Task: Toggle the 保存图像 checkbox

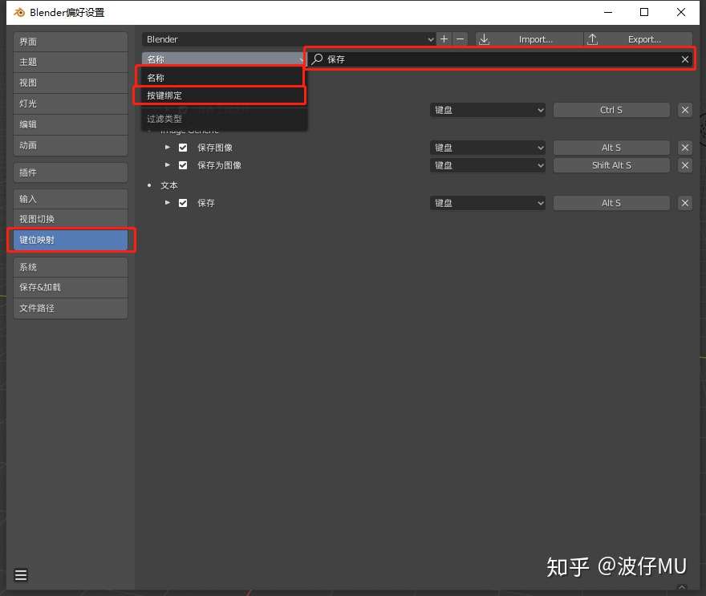Action: tap(183, 148)
